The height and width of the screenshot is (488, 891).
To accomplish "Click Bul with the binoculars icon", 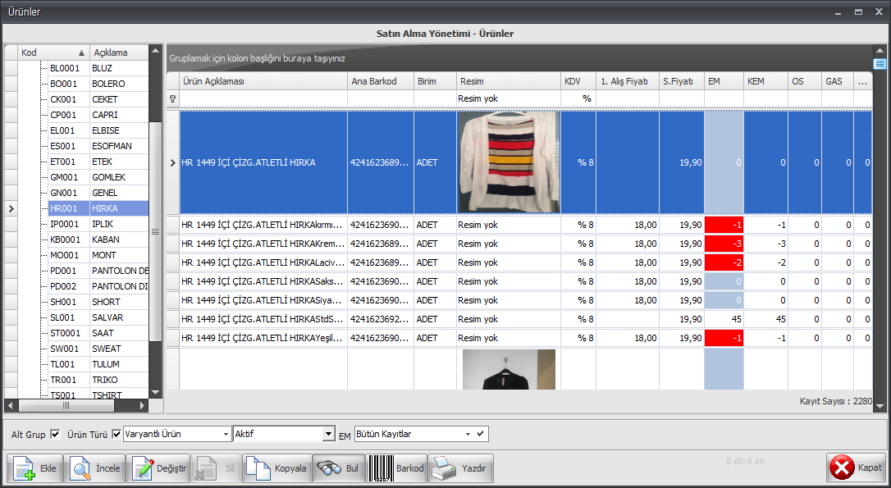I will (339, 468).
